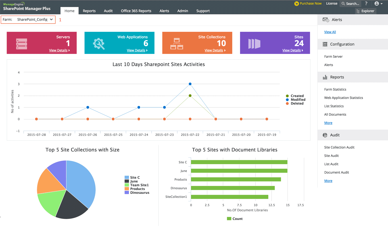Open the user account dropdown arrow
The width and height of the screenshot is (388, 228).
click(x=381, y=4)
